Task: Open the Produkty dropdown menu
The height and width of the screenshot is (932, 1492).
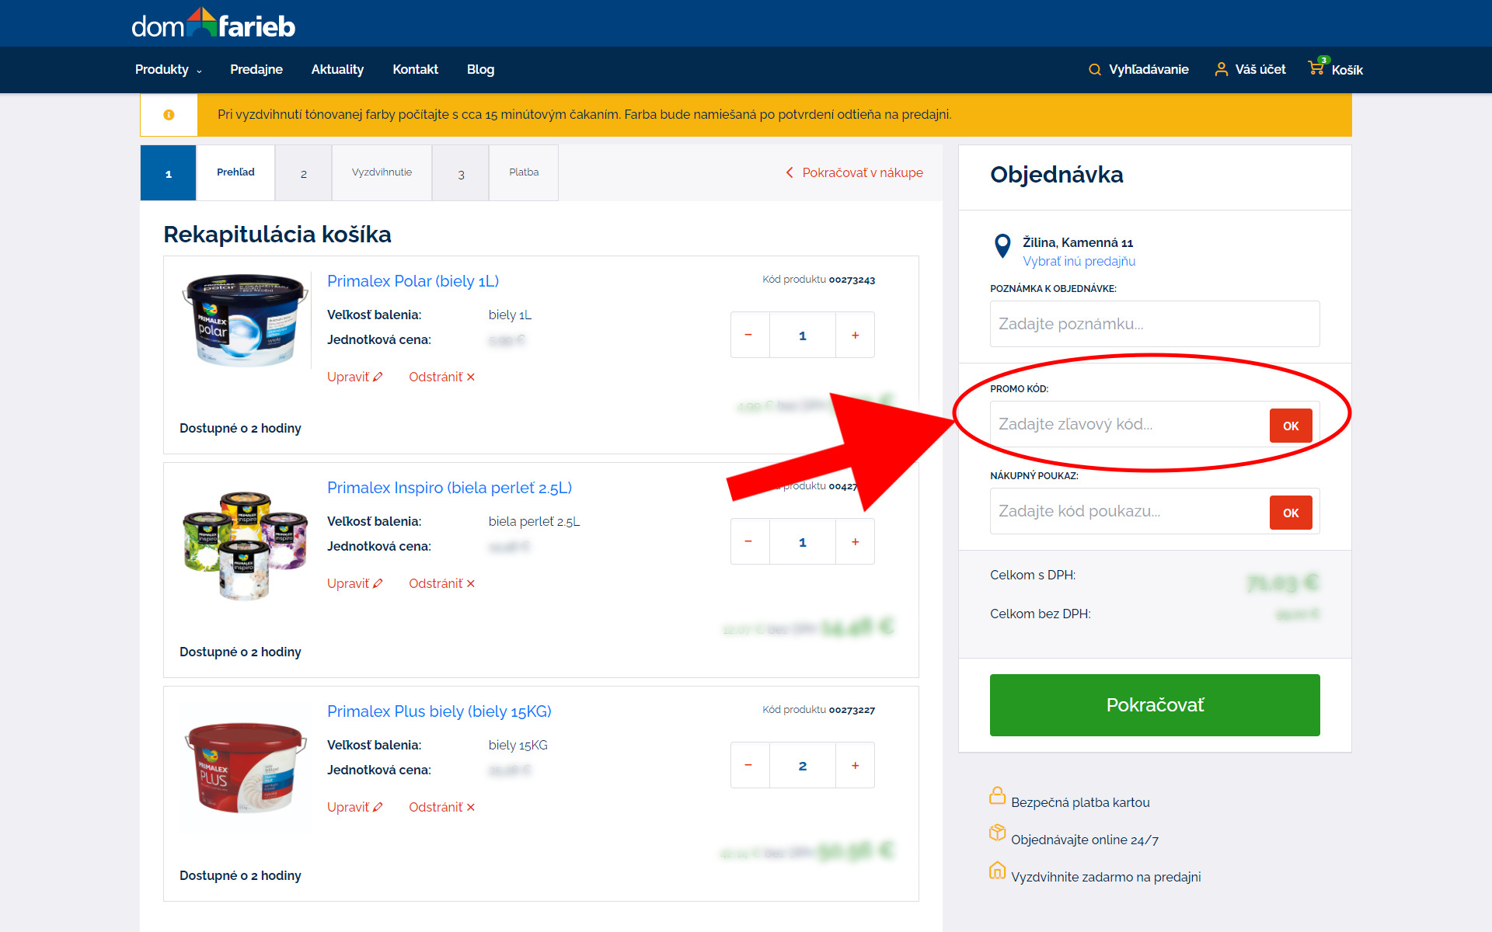Action: click(x=168, y=70)
